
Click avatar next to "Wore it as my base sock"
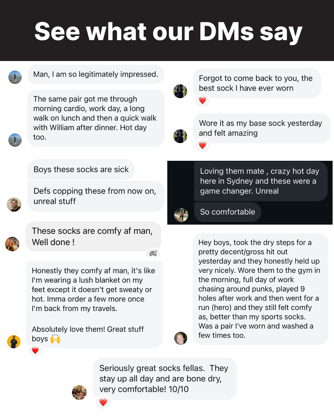click(180, 136)
